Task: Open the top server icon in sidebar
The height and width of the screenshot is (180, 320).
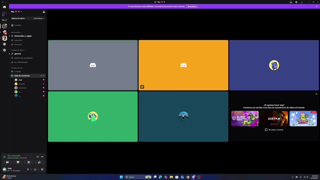Action: click(x=4, y=14)
